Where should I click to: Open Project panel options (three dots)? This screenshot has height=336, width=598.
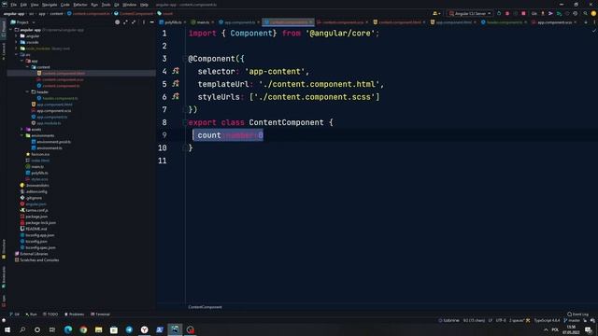point(144,22)
